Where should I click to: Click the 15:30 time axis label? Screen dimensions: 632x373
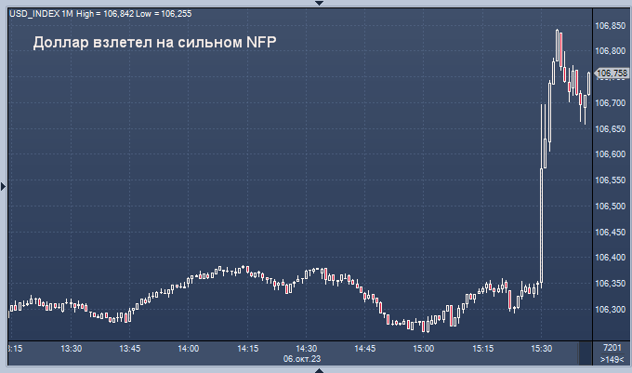click(x=542, y=348)
